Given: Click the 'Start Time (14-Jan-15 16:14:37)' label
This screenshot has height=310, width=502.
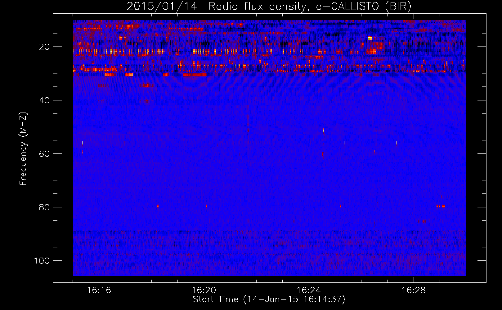Looking at the screenshot, I should pos(269,299).
